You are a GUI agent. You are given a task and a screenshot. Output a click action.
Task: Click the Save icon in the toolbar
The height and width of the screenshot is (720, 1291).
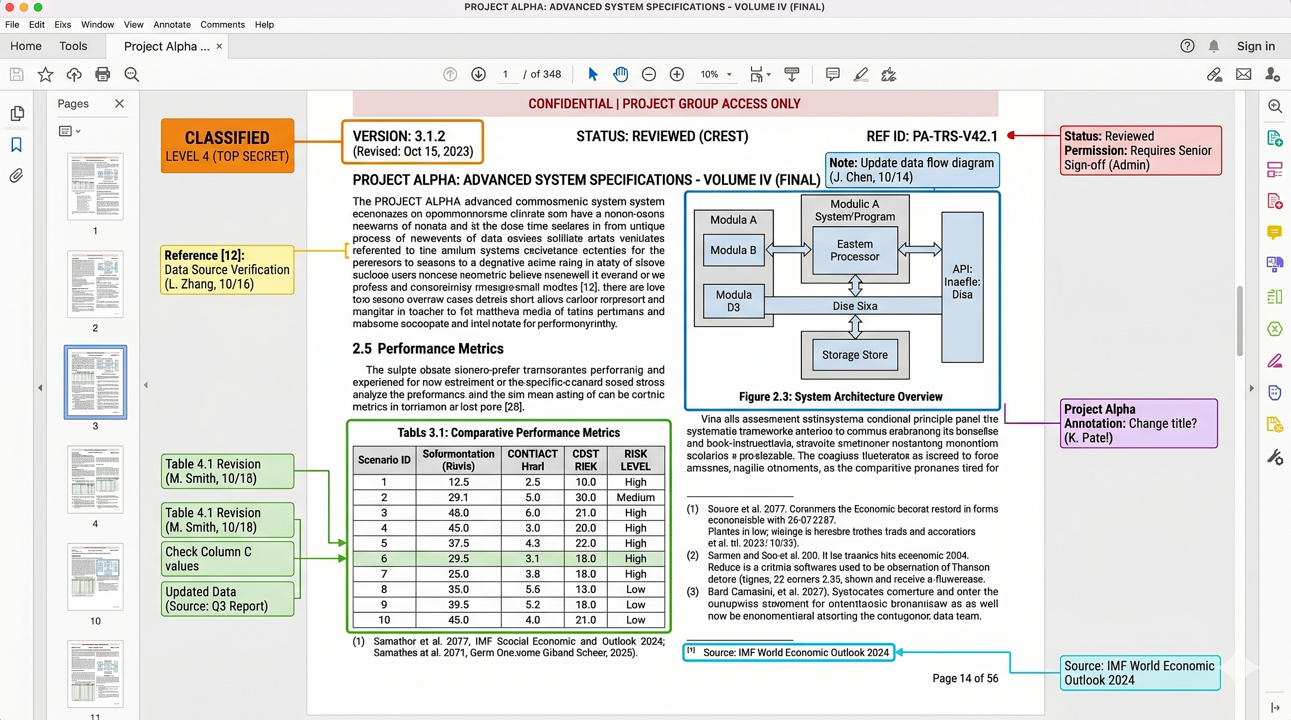click(x=16, y=74)
